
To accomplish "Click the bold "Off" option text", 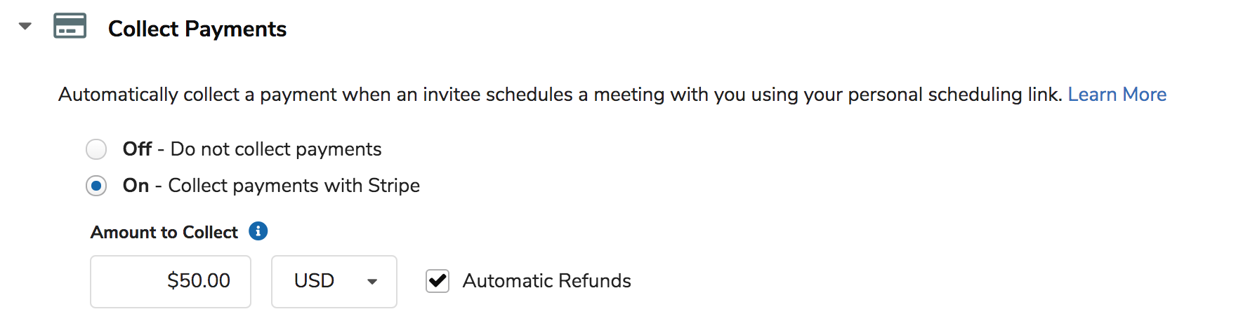I will (x=137, y=149).
